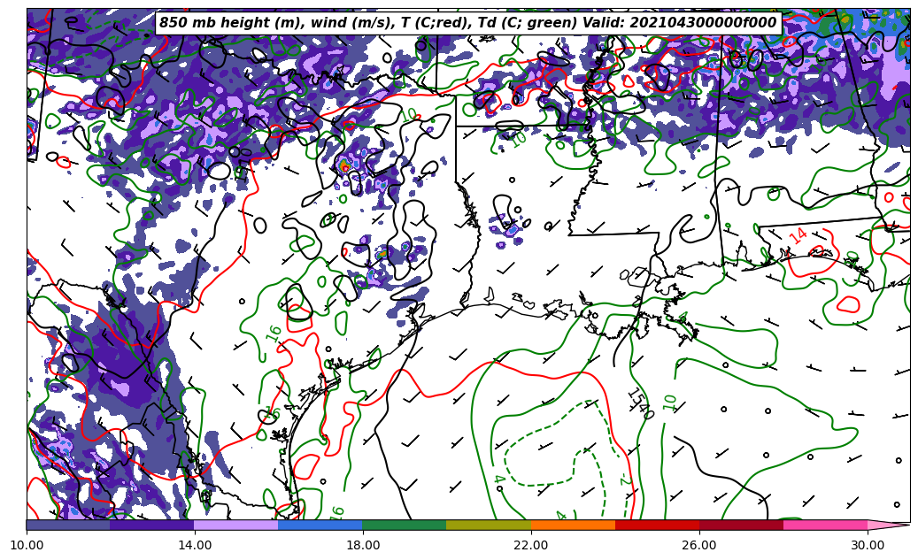
Task: Select the olive 20–22 colorbar segment
Action: (x=489, y=525)
